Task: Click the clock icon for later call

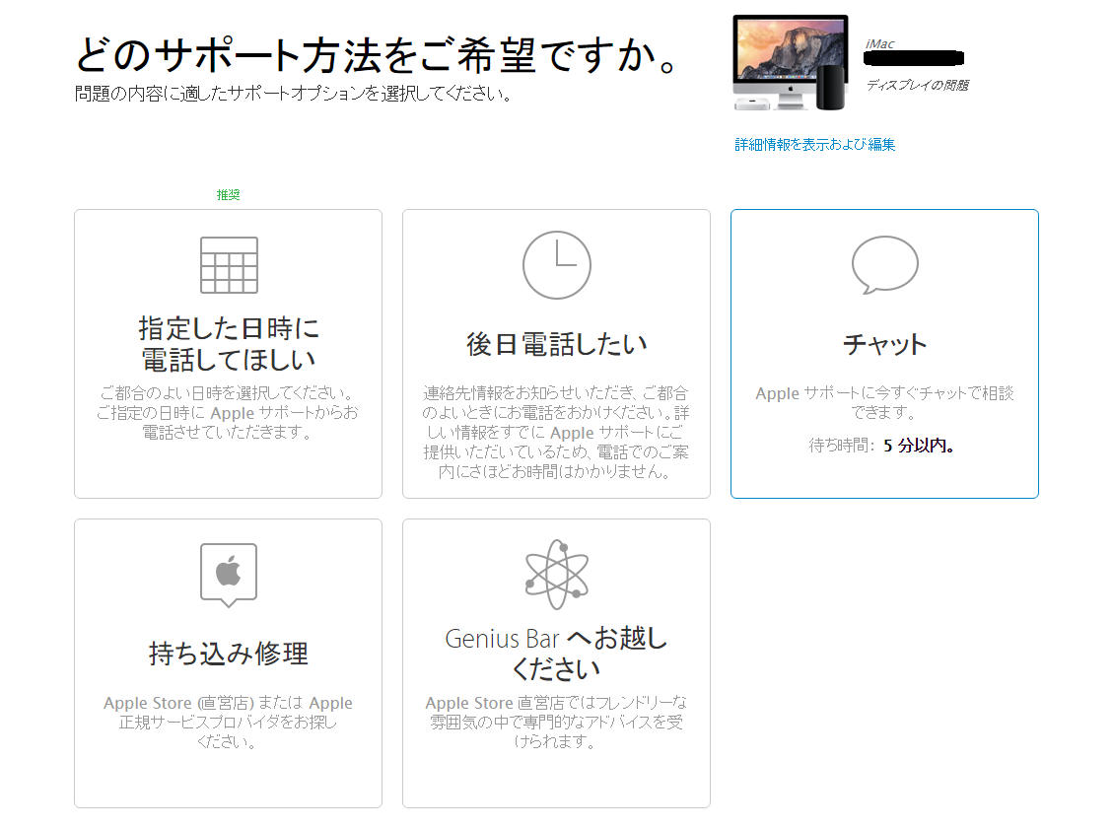Action: [556, 265]
